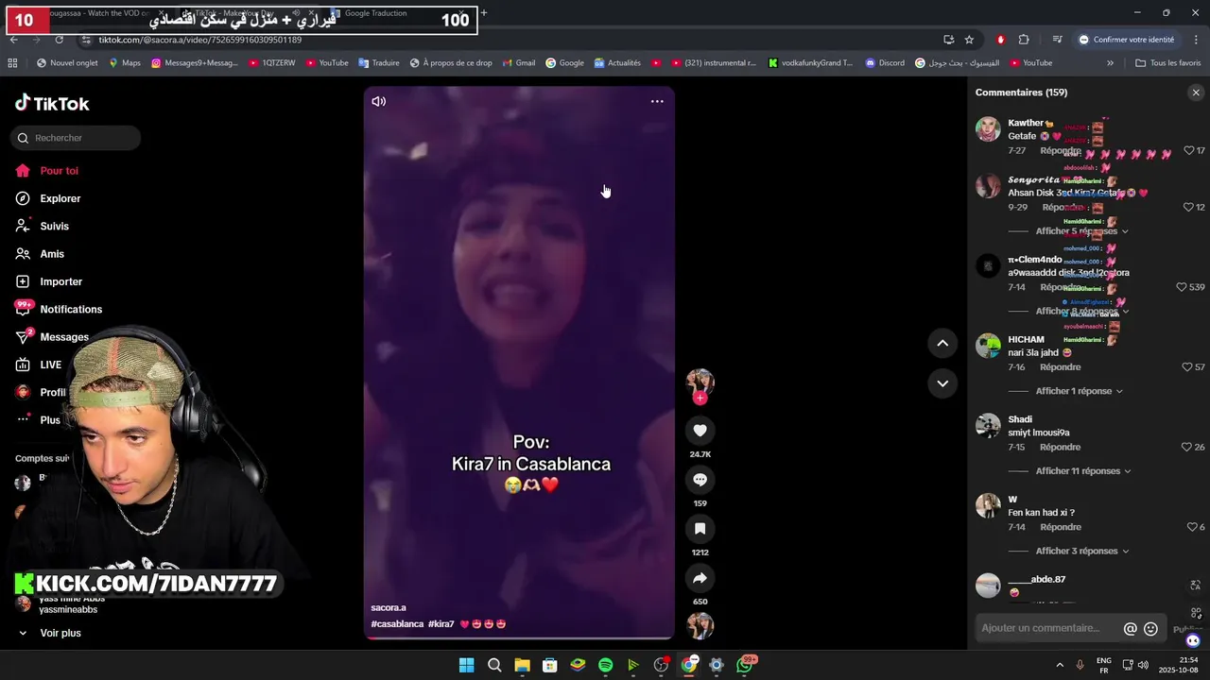Open the #casablanca hashtag
This screenshot has height=680, width=1210.
click(397, 624)
